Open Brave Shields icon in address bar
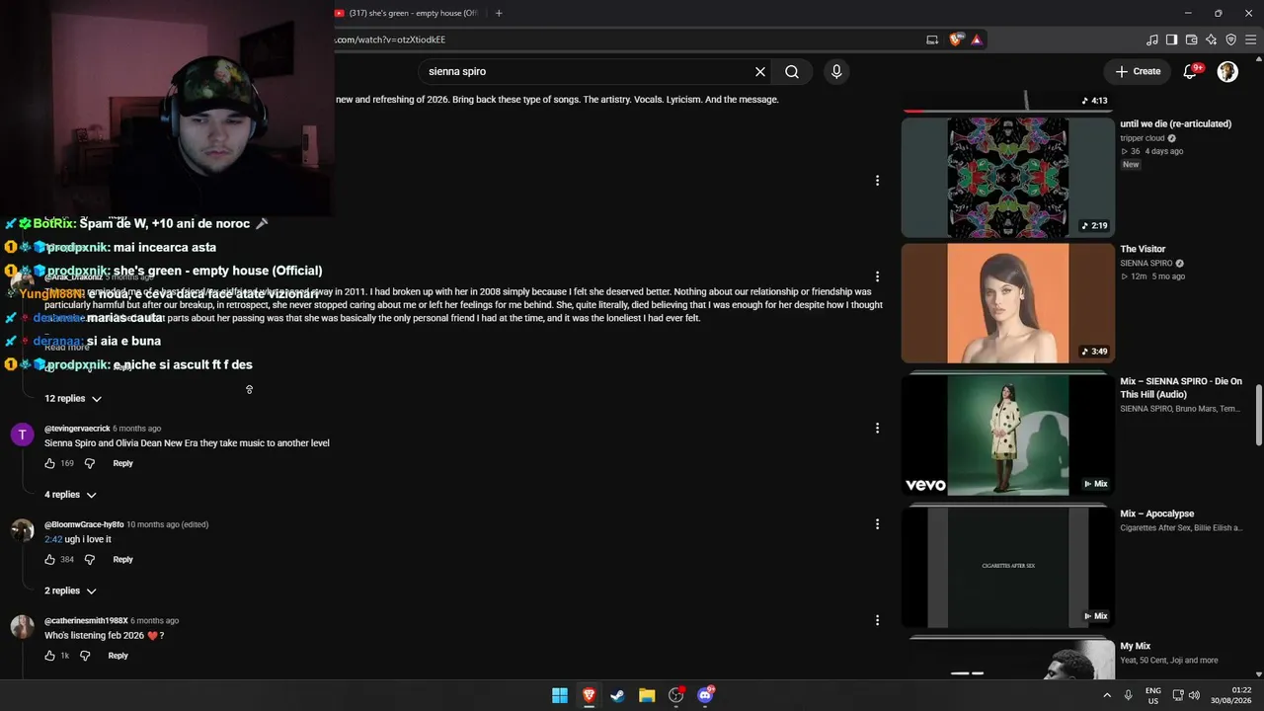 point(955,39)
